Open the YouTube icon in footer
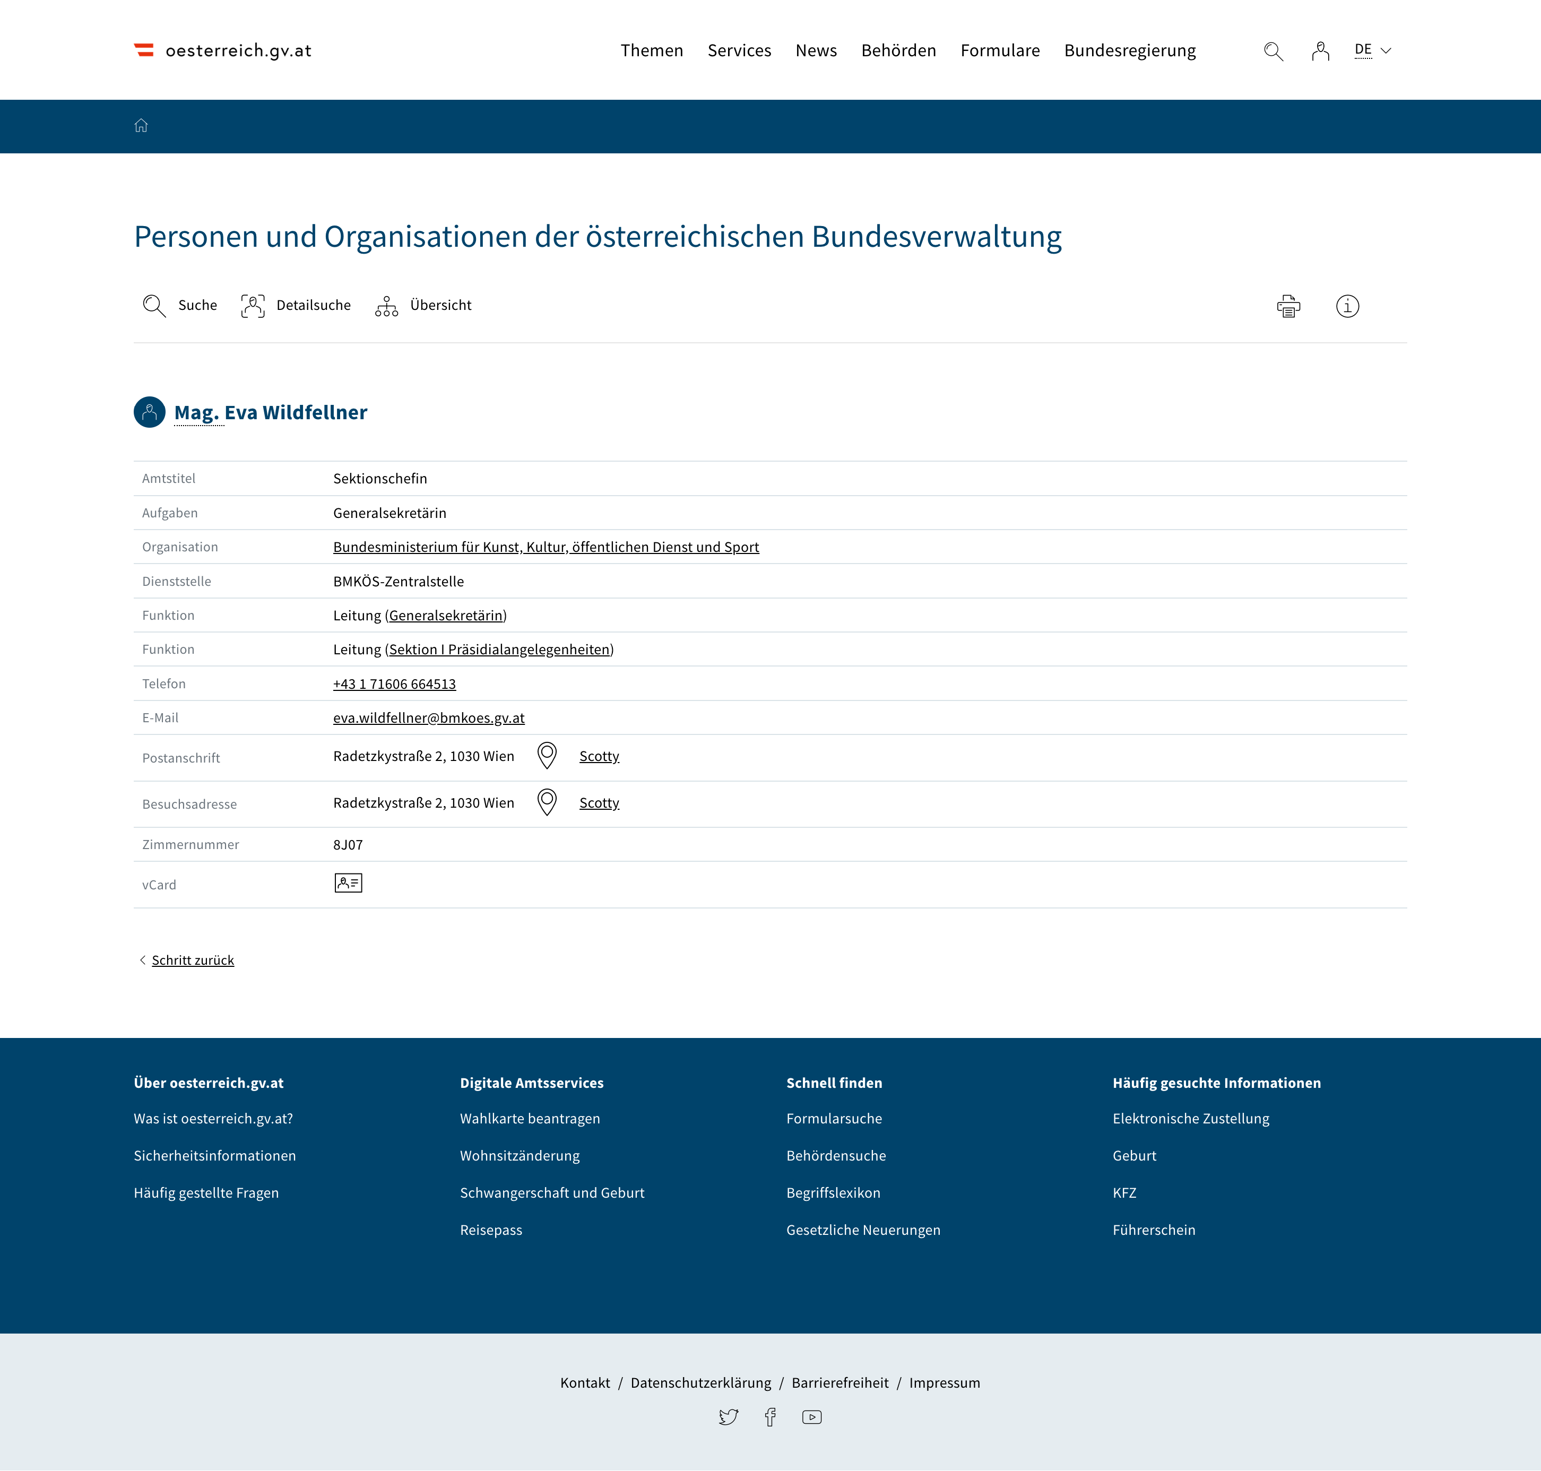This screenshot has width=1541, height=1471. tap(812, 1417)
